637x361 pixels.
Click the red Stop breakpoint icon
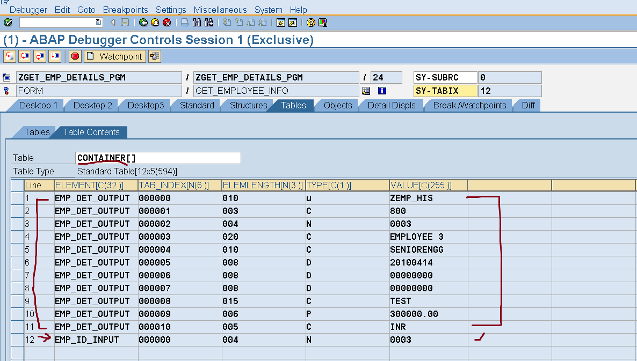tap(75, 56)
